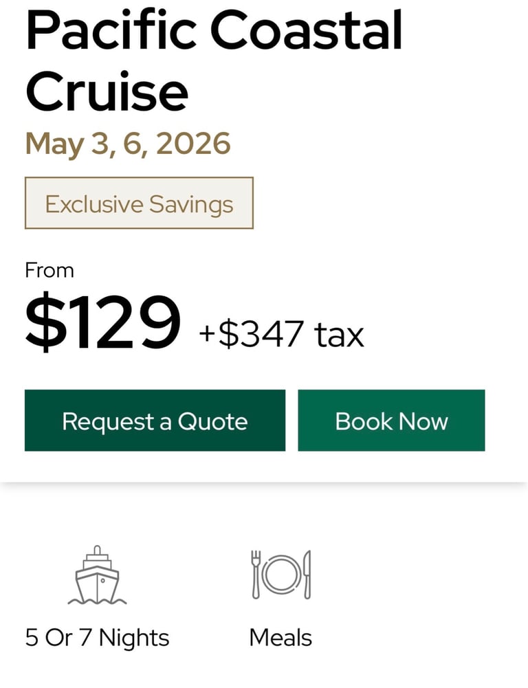Click the Meals dining icon
Screen dimensions: 528x688
pos(280,574)
